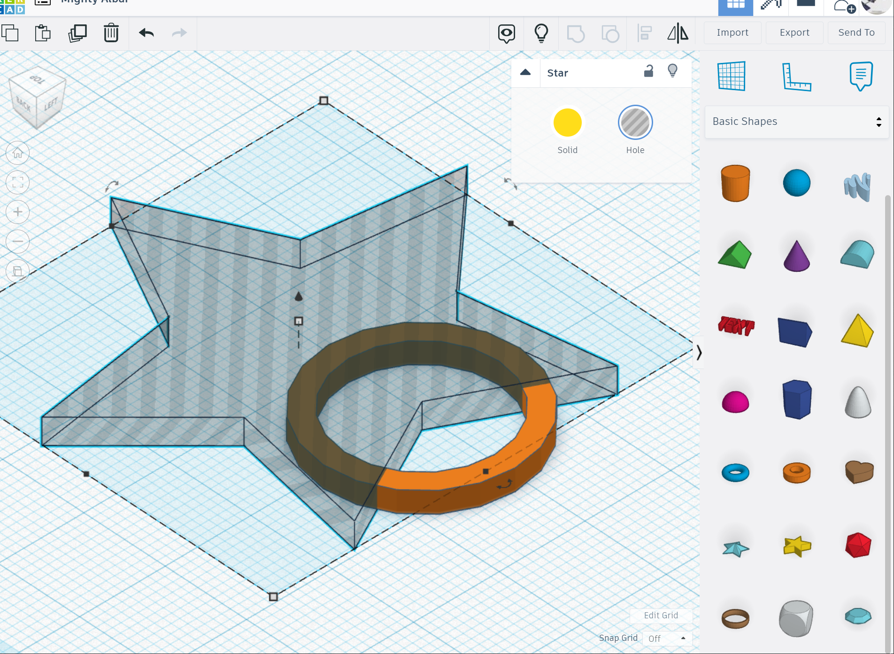Image resolution: width=894 pixels, height=654 pixels.
Task: Click the Edit Grid button
Action: 661,616
